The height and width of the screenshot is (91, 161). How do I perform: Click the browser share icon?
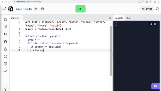[x=147, y=2]
